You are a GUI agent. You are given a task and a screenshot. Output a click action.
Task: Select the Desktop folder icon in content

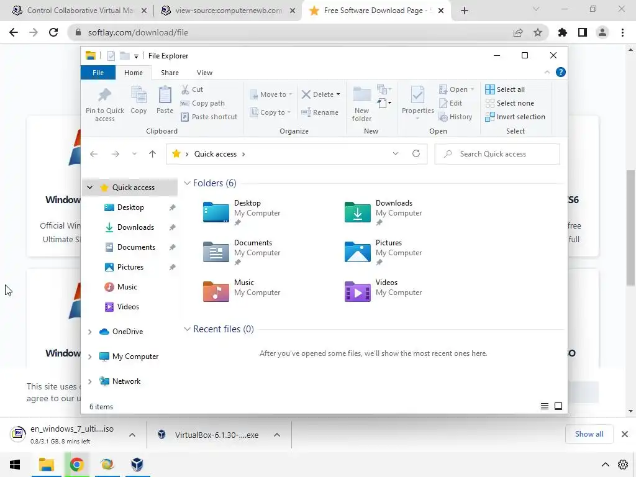[216, 212]
